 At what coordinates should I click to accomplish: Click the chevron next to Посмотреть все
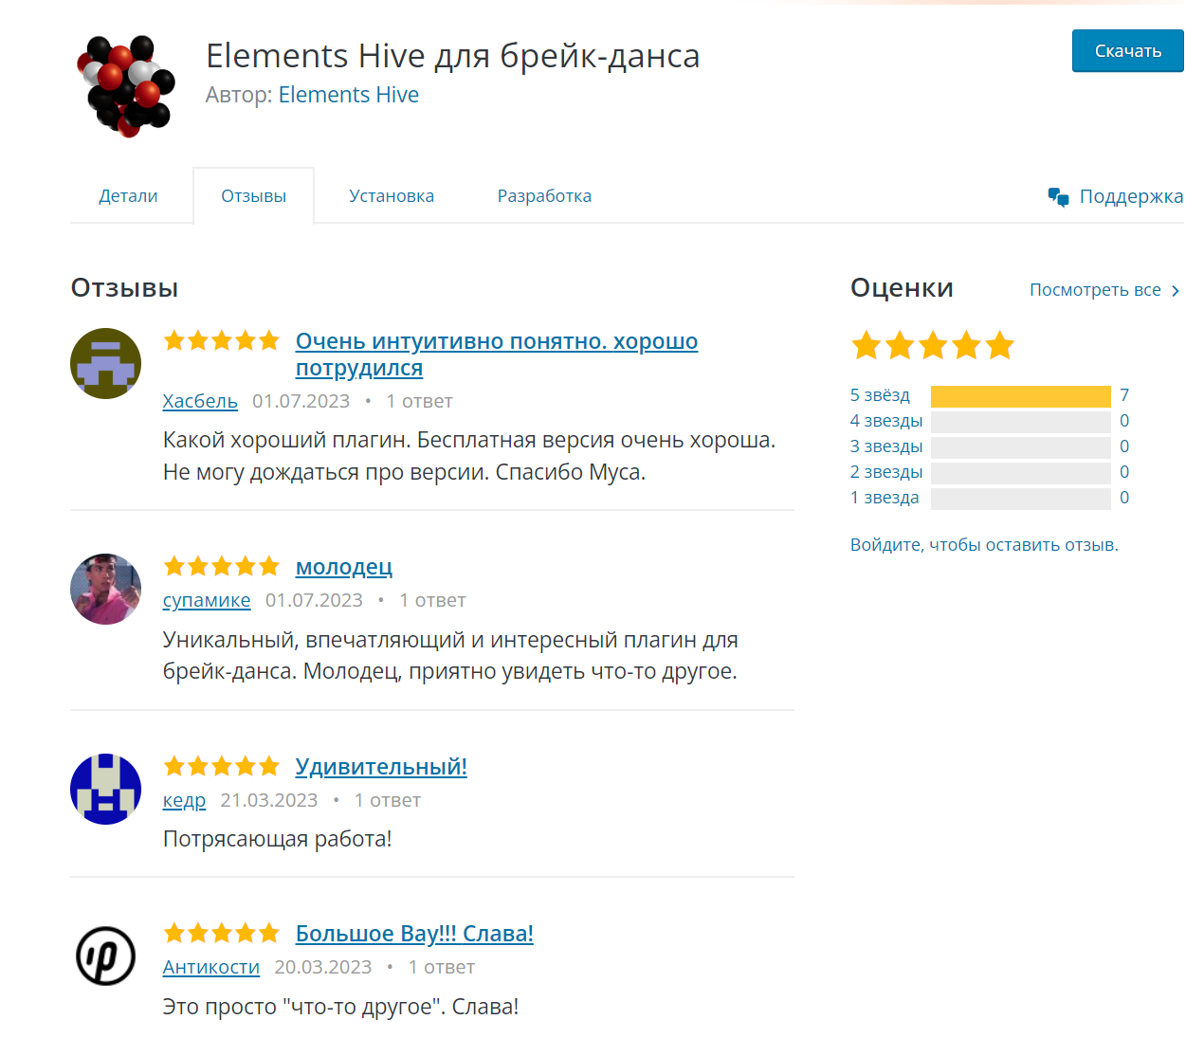(x=1175, y=291)
